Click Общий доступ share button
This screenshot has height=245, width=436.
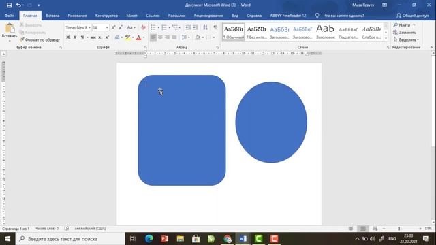(x=412, y=16)
